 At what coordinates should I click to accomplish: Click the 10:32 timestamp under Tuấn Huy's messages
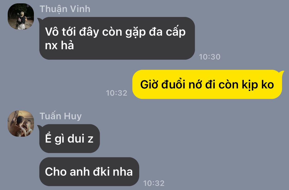(x=154, y=183)
